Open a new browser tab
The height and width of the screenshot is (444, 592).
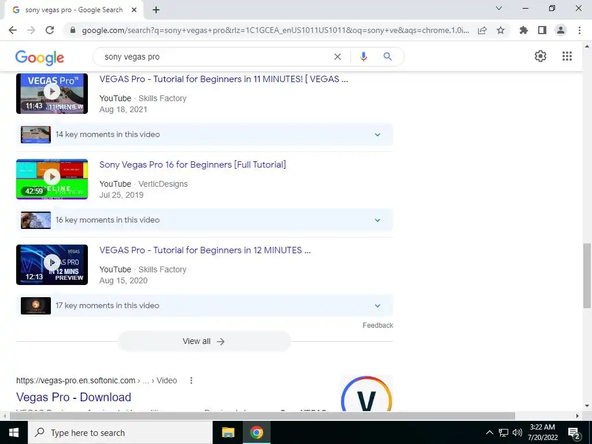156,10
